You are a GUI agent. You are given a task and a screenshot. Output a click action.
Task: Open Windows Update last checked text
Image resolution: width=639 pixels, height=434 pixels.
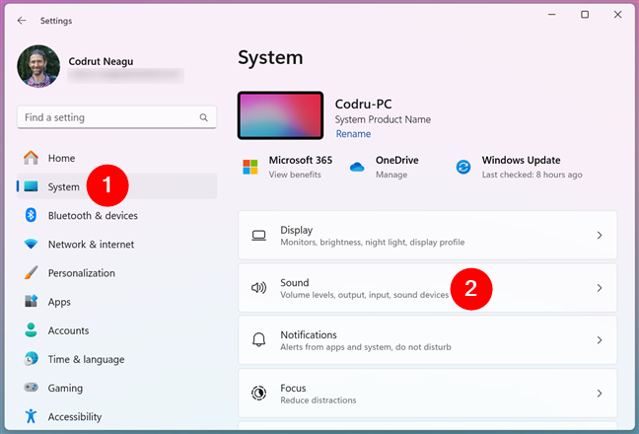(532, 175)
